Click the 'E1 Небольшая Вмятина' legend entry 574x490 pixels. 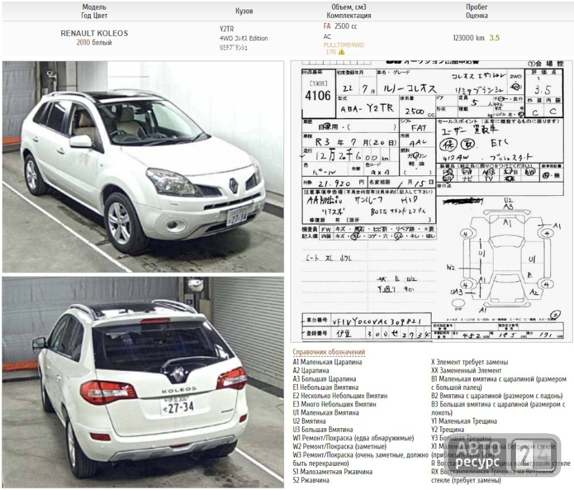point(326,387)
